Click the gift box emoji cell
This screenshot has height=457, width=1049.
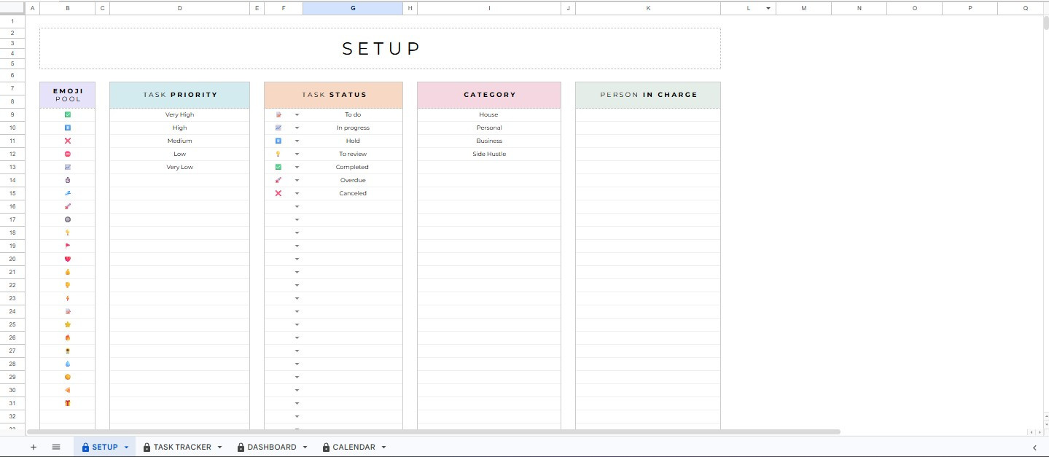tap(68, 403)
